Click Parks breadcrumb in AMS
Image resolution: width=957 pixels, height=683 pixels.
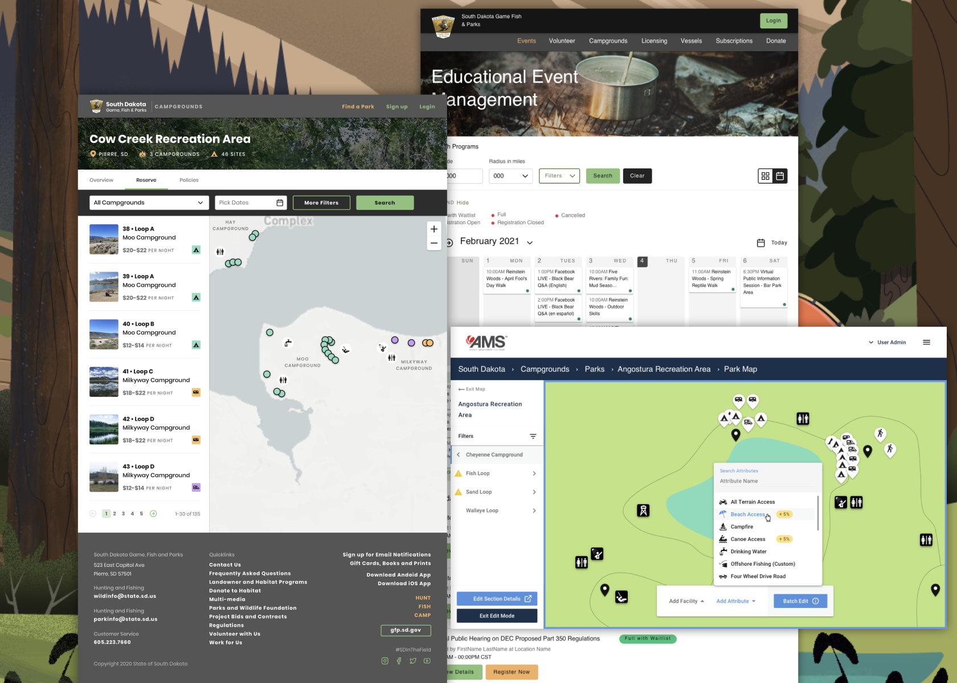coord(594,369)
